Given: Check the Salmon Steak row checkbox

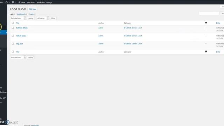Looking at the screenshot, I should pos(13,28).
